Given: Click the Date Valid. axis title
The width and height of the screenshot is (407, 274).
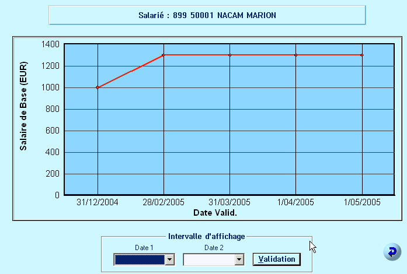Looking at the screenshot, I should tap(215, 212).
